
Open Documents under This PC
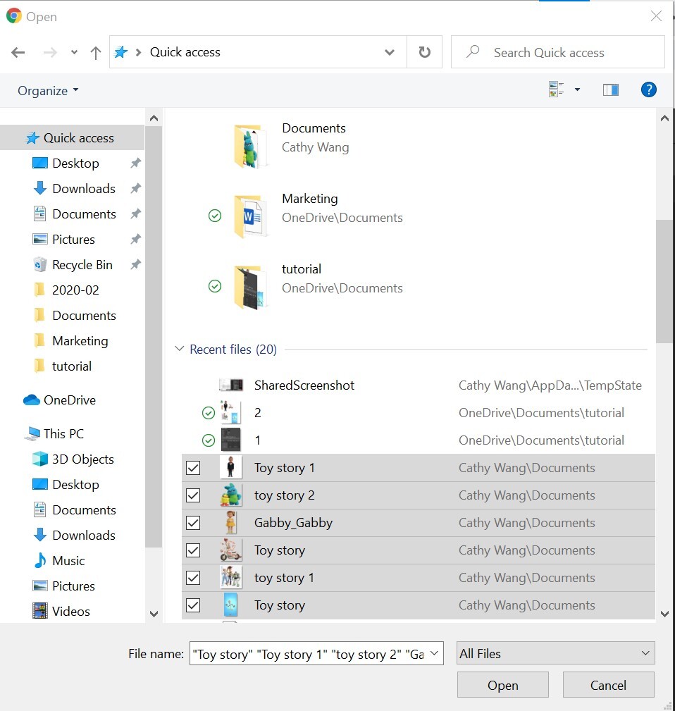[75, 509]
